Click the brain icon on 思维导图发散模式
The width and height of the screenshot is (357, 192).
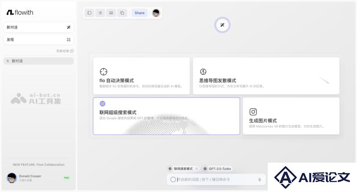[203, 72]
